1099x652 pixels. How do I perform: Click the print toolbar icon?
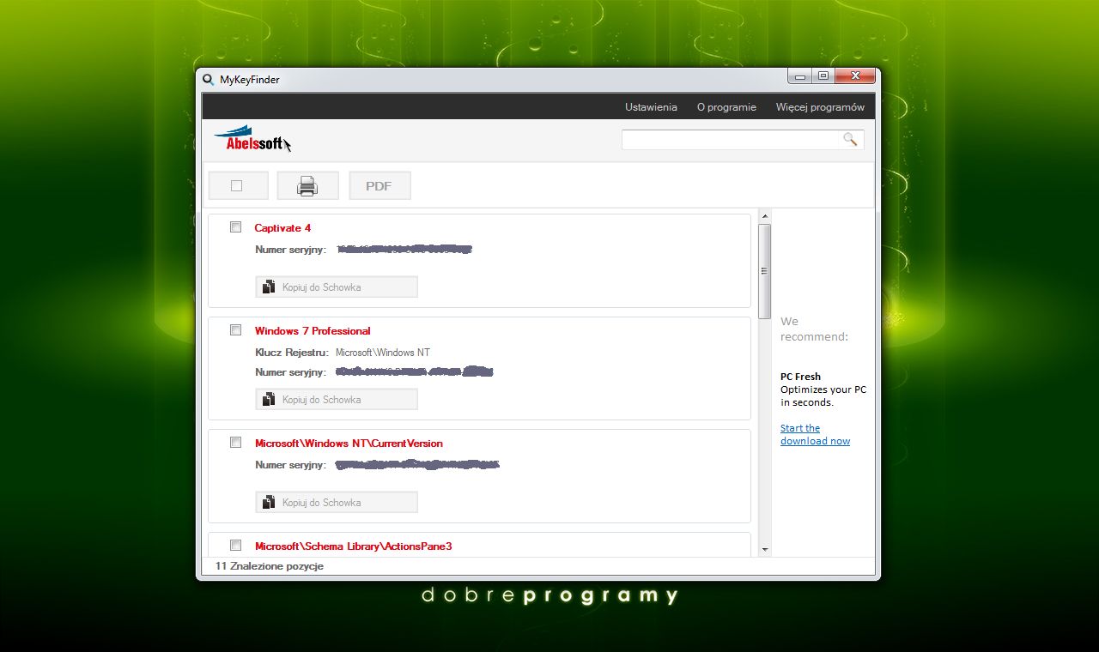click(307, 185)
